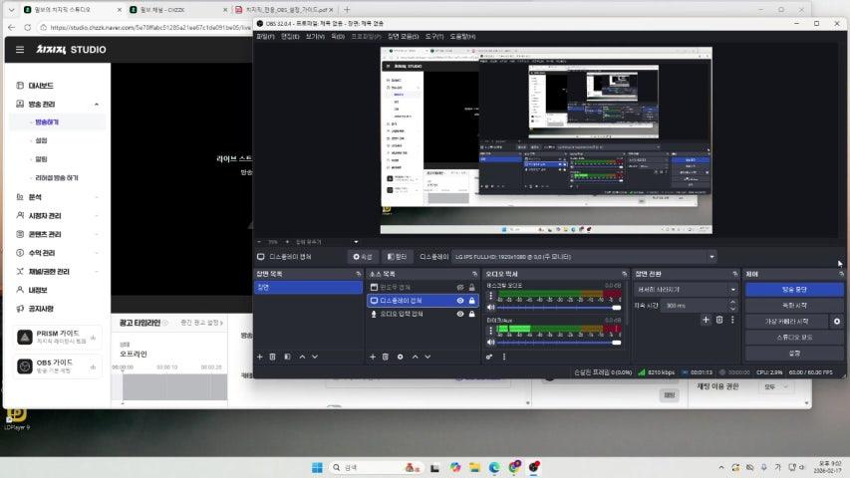Open the source properties gear in the sources panel
The width and height of the screenshot is (850, 478).
click(x=401, y=357)
